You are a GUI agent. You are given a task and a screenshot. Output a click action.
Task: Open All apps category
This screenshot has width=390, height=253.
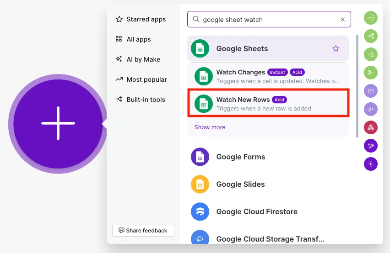pos(133,39)
